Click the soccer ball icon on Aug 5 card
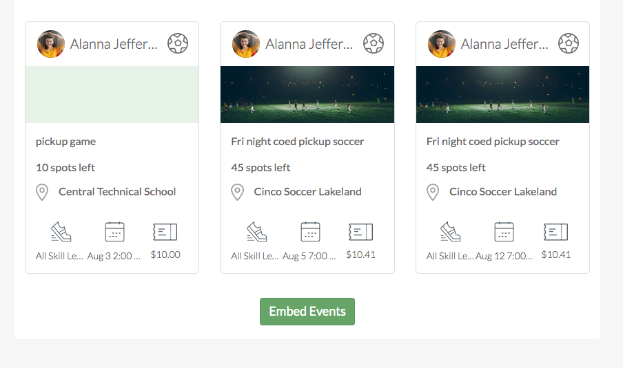This screenshot has width=623, height=368. [x=374, y=43]
